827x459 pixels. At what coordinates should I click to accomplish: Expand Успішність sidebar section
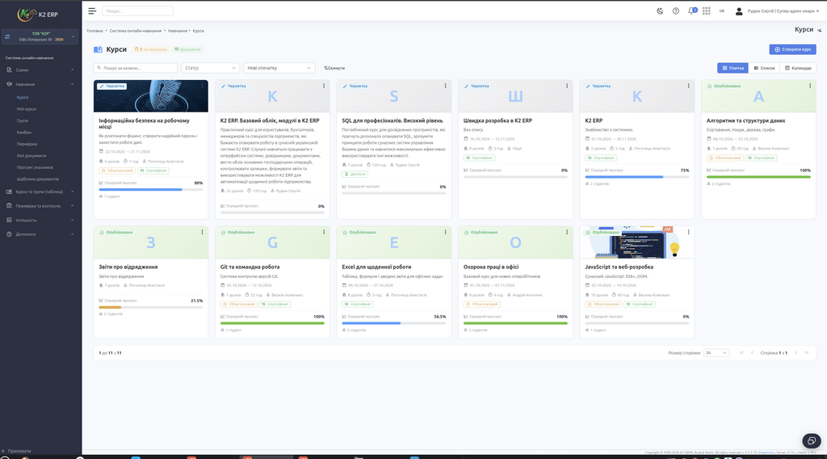40,220
